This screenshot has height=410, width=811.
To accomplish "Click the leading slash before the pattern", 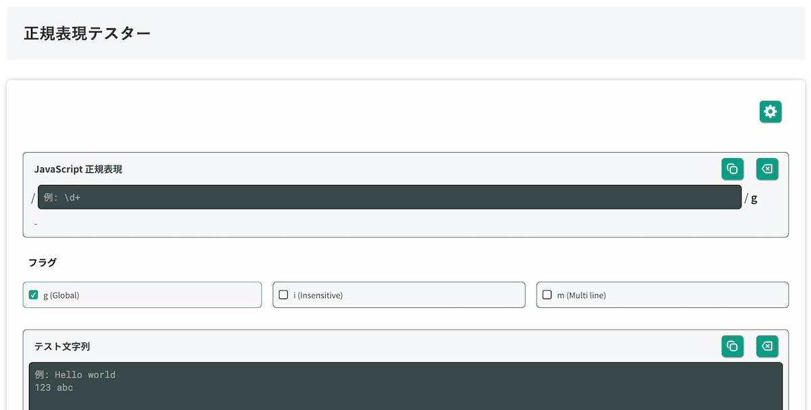I will tap(32, 198).
